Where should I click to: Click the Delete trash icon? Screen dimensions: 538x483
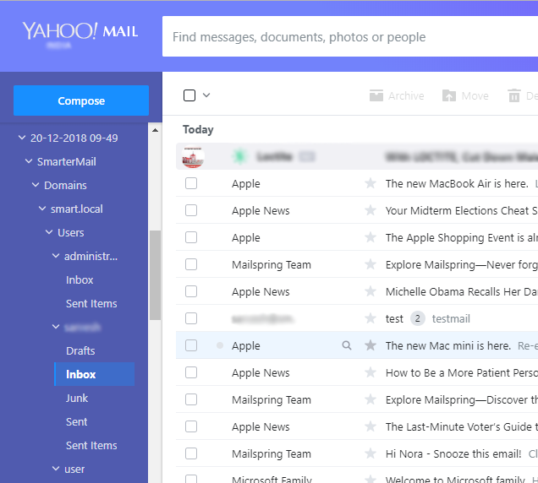click(x=514, y=95)
